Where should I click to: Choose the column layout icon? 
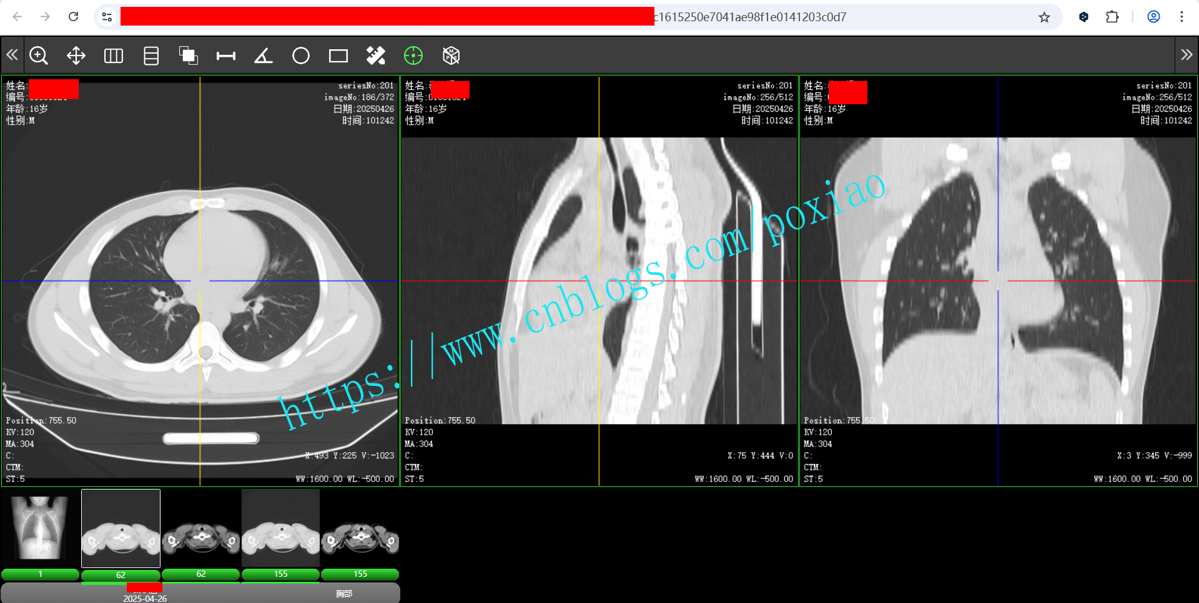pyautogui.click(x=114, y=56)
